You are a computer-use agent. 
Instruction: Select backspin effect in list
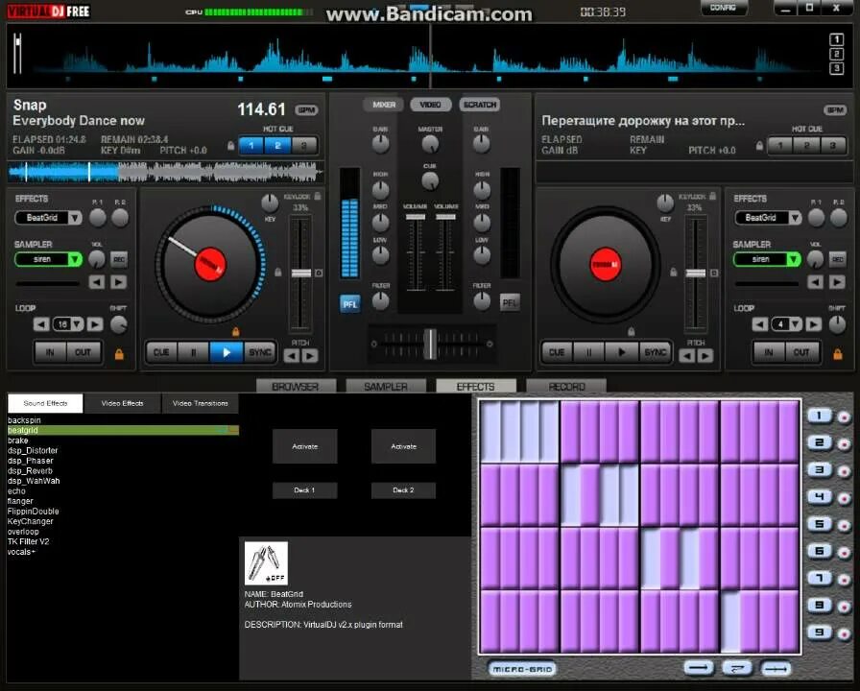[24, 420]
